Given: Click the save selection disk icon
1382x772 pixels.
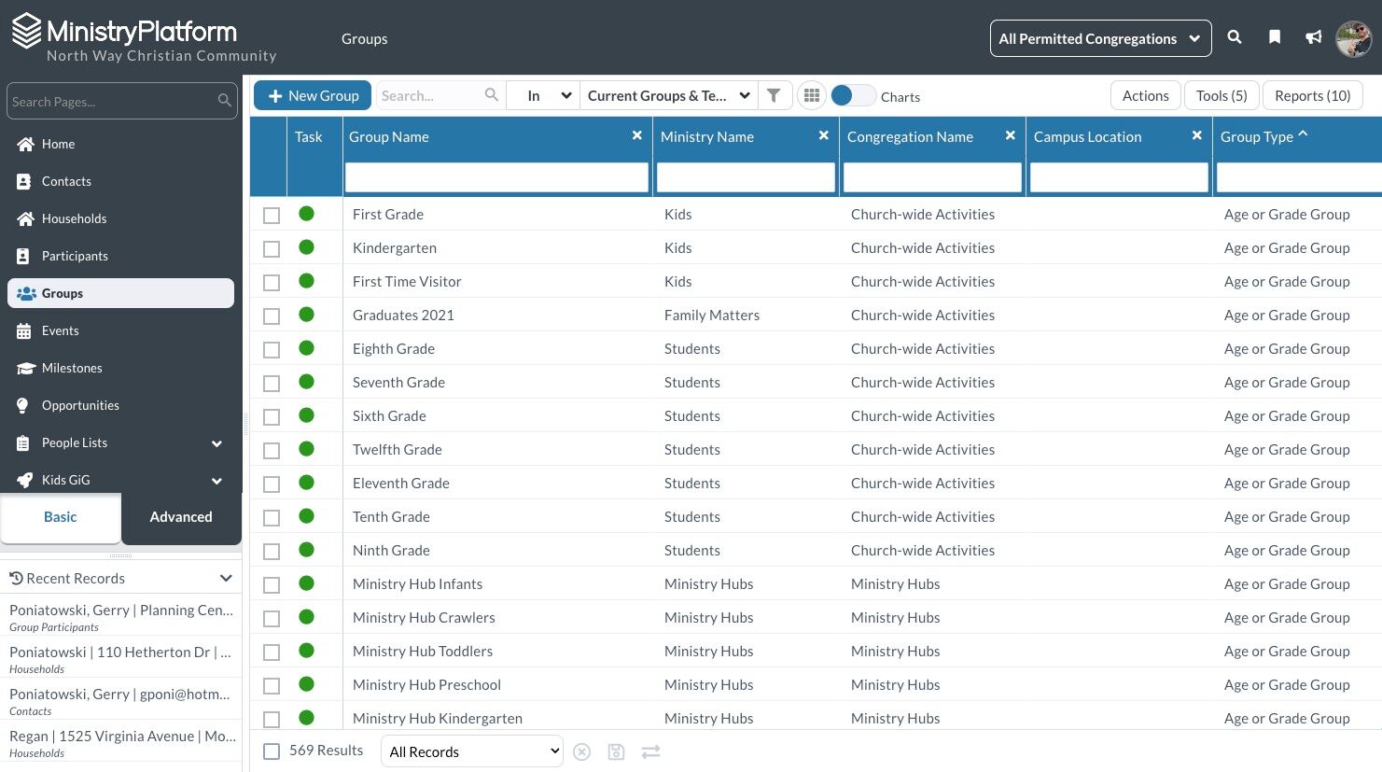Looking at the screenshot, I should 616,751.
